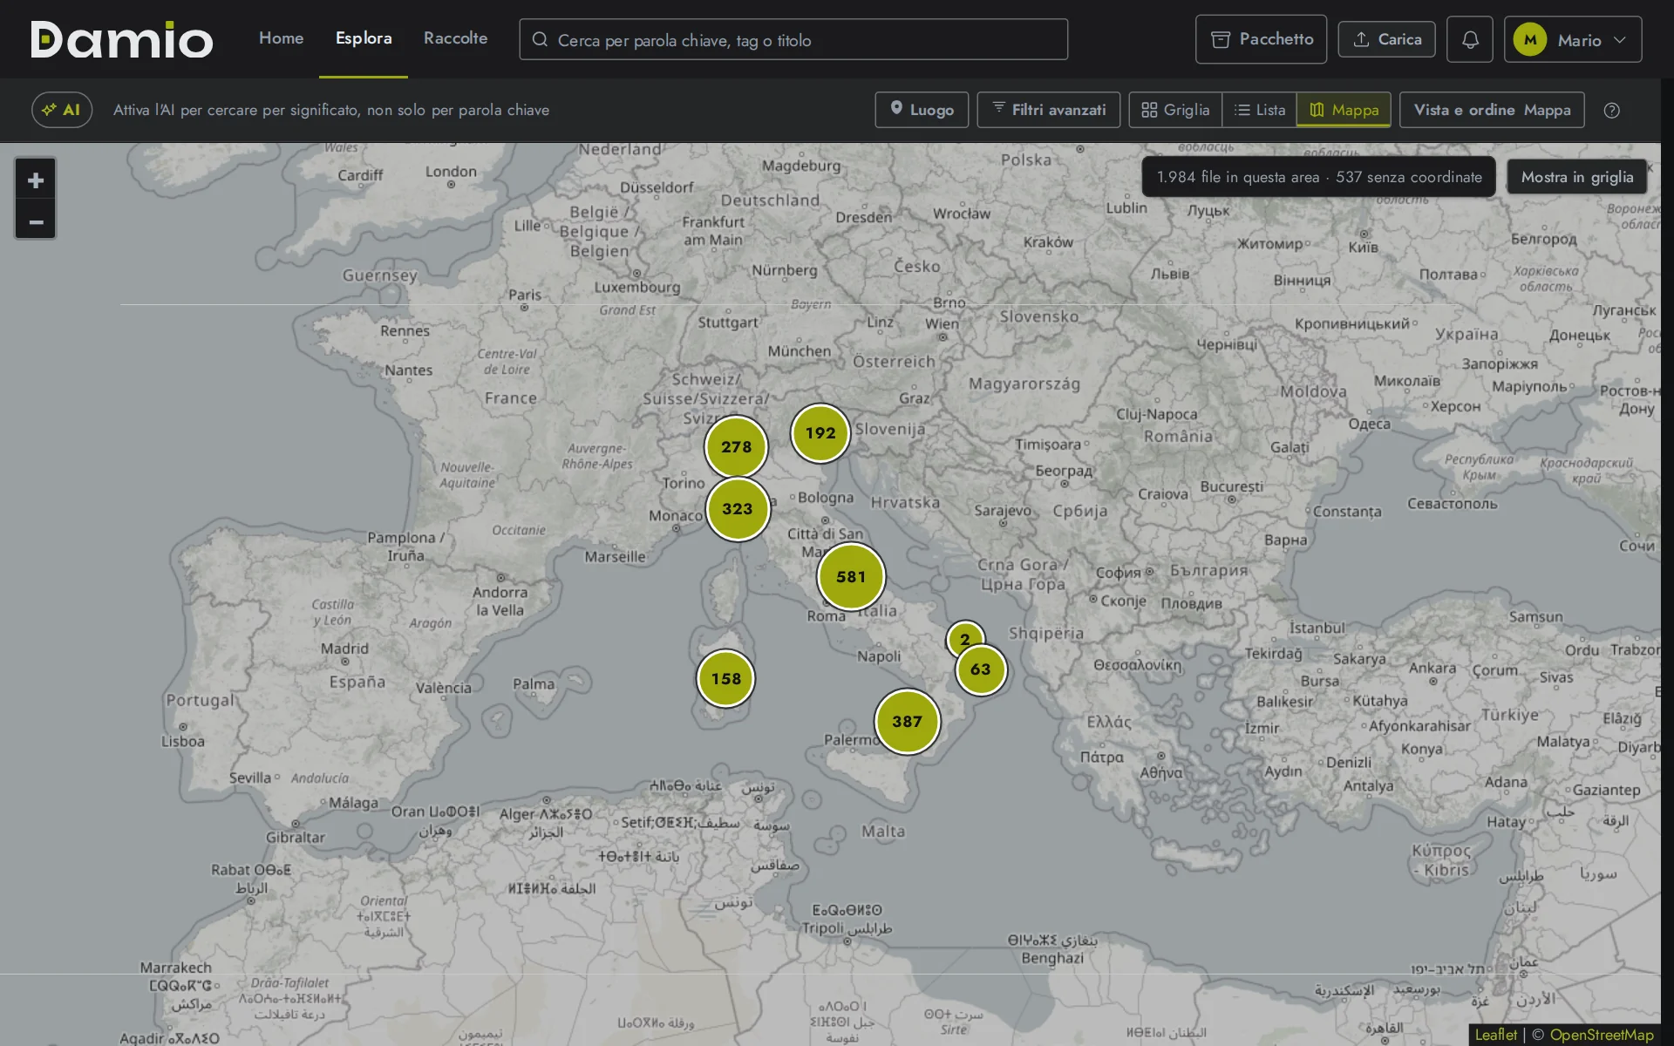Switch to Griglia view
This screenshot has height=1046, width=1674.
[1175, 110]
